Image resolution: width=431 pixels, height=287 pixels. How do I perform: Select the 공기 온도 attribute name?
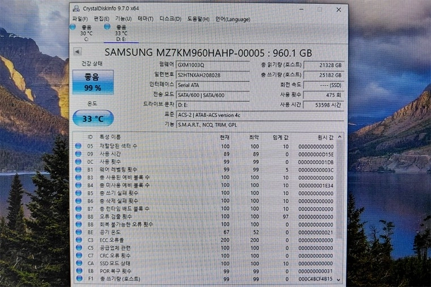click(110, 233)
